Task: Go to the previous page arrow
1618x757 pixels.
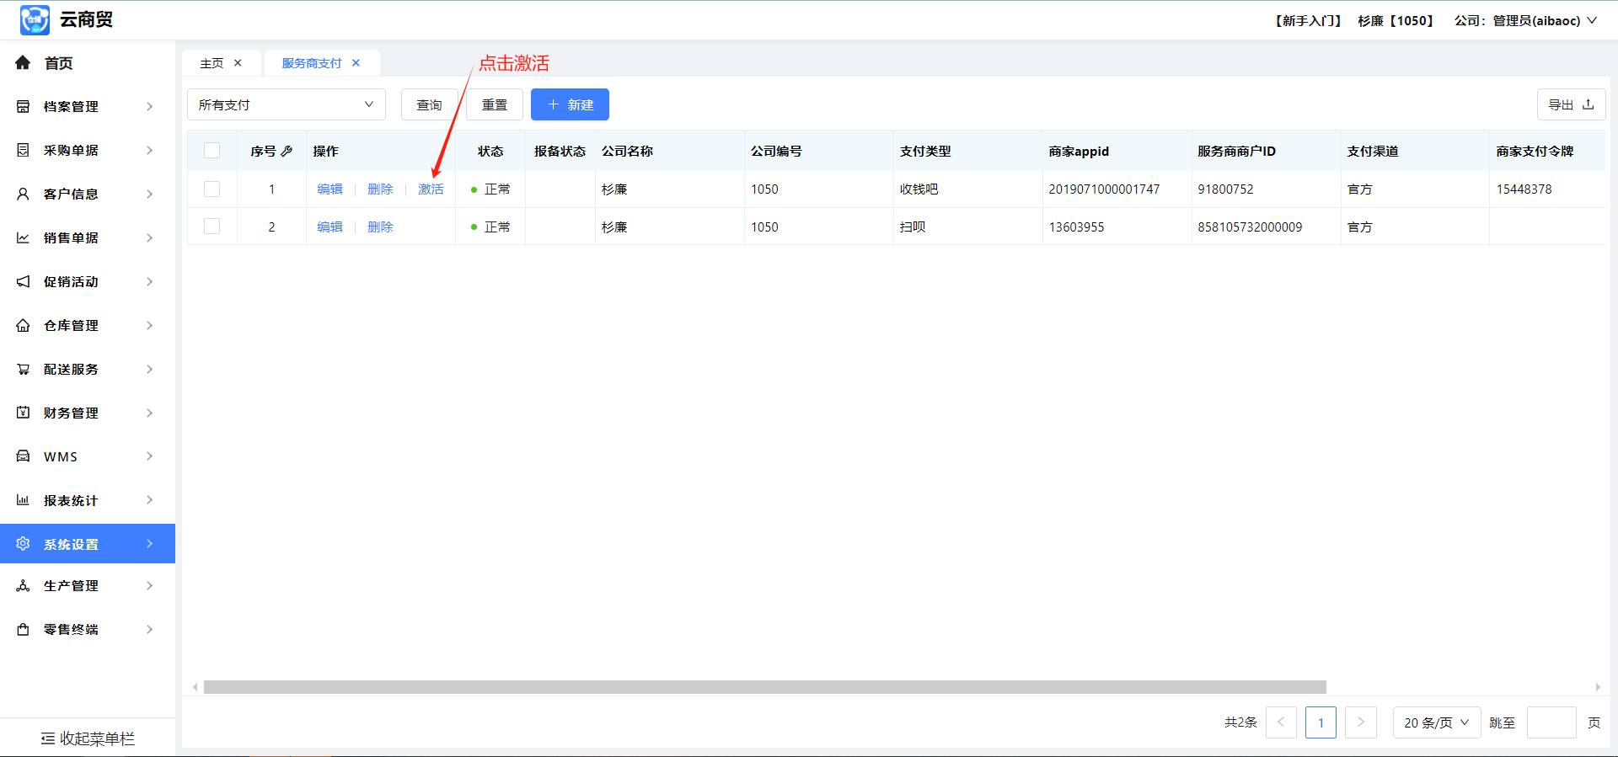Action: pos(1281,722)
